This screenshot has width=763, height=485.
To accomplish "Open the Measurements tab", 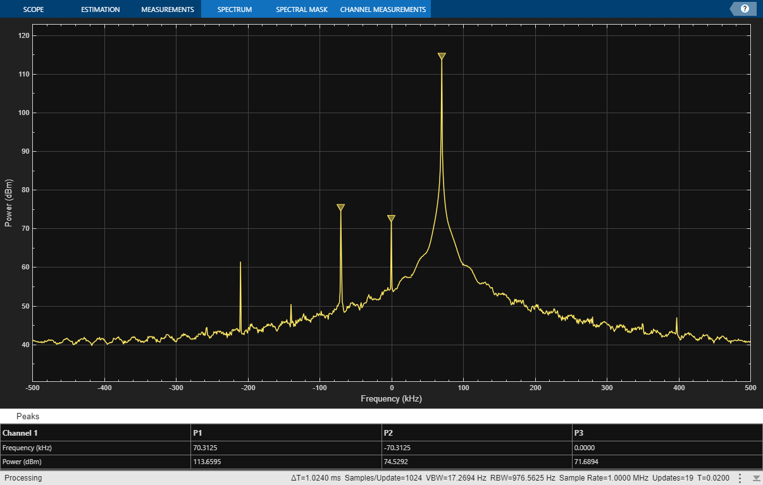I will click(167, 9).
